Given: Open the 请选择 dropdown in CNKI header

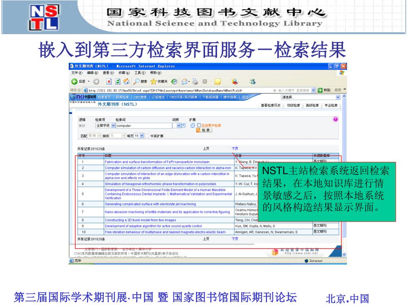Looking at the screenshot, I should 311,97.
